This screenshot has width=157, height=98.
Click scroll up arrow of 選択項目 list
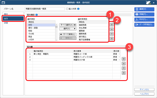56,25
